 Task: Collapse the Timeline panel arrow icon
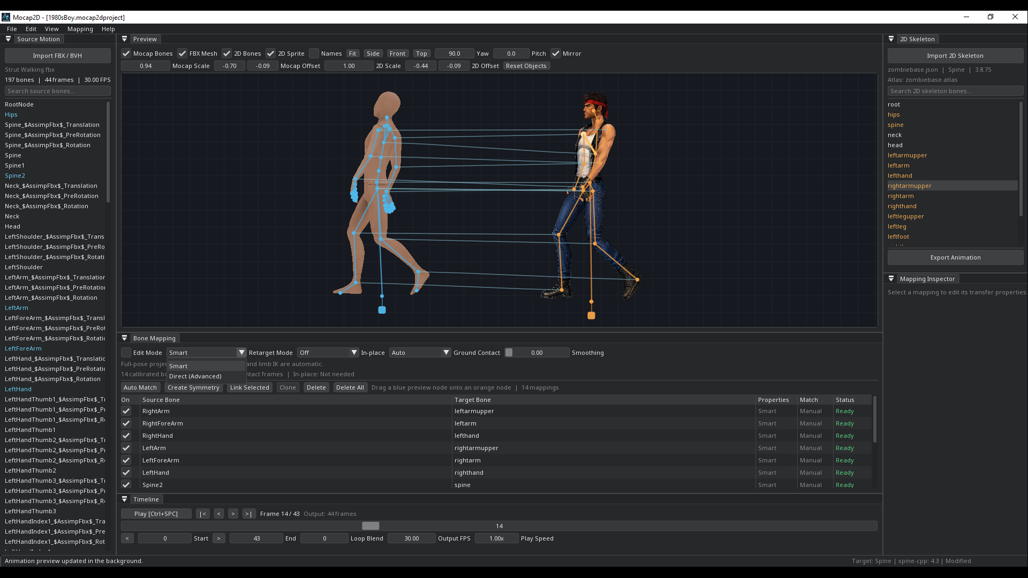coord(124,499)
